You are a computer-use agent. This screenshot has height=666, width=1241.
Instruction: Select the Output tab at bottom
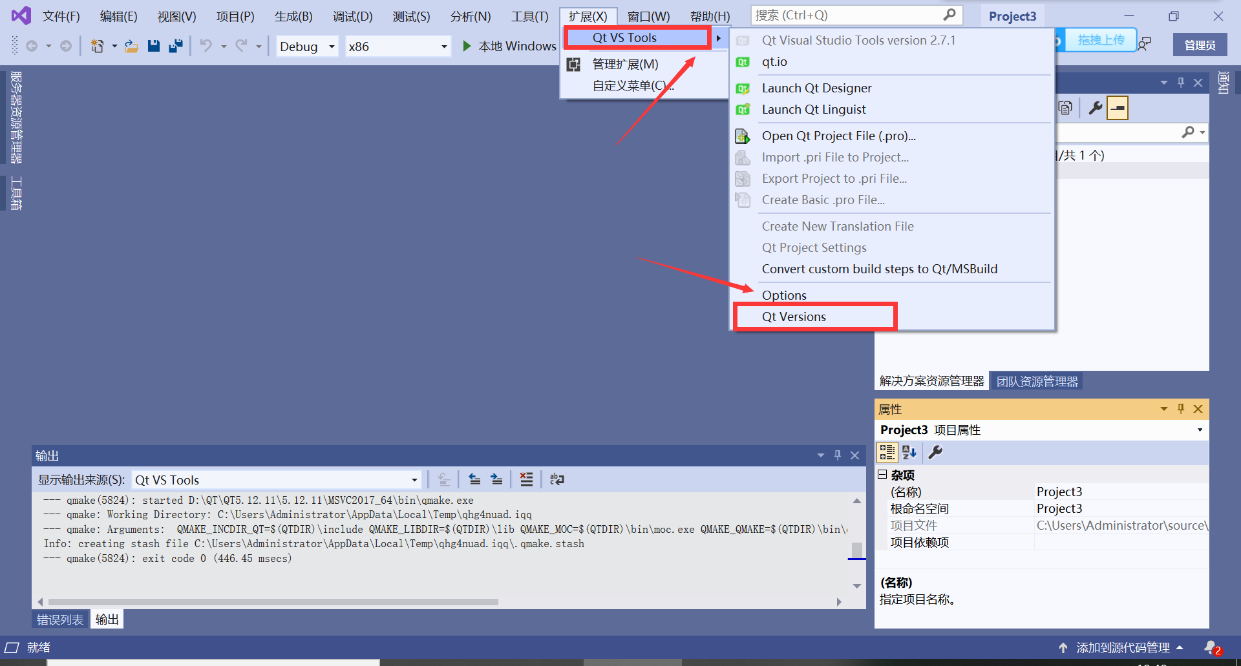(107, 619)
